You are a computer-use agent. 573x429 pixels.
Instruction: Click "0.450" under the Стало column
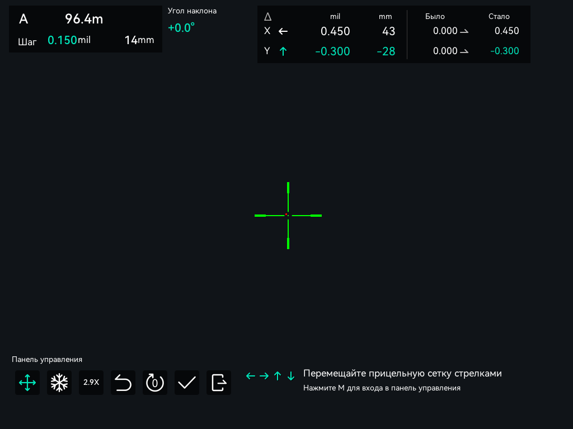click(507, 31)
